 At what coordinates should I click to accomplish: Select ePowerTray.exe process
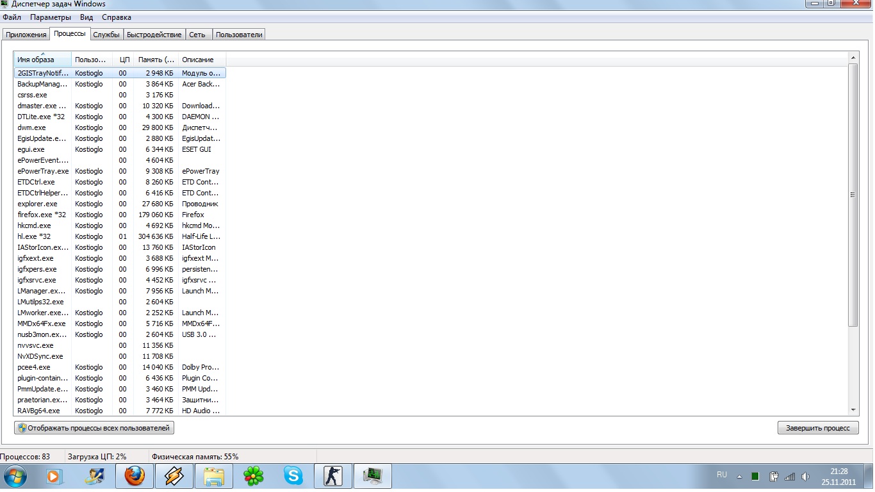[120, 171]
